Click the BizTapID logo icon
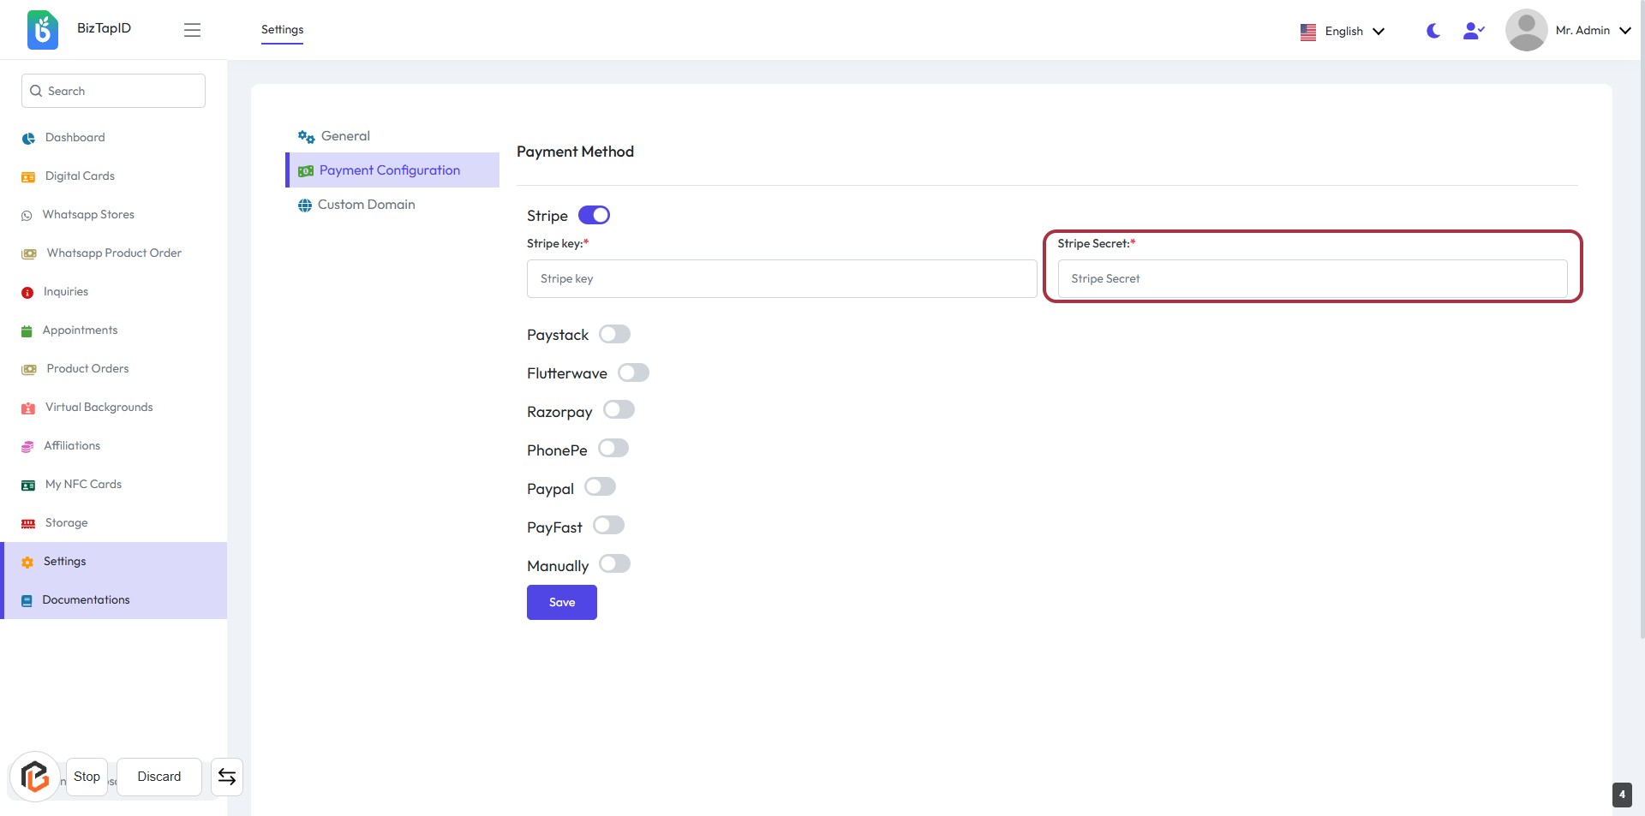Image resolution: width=1645 pixels, height=816 pixels. tap(42, 30)
